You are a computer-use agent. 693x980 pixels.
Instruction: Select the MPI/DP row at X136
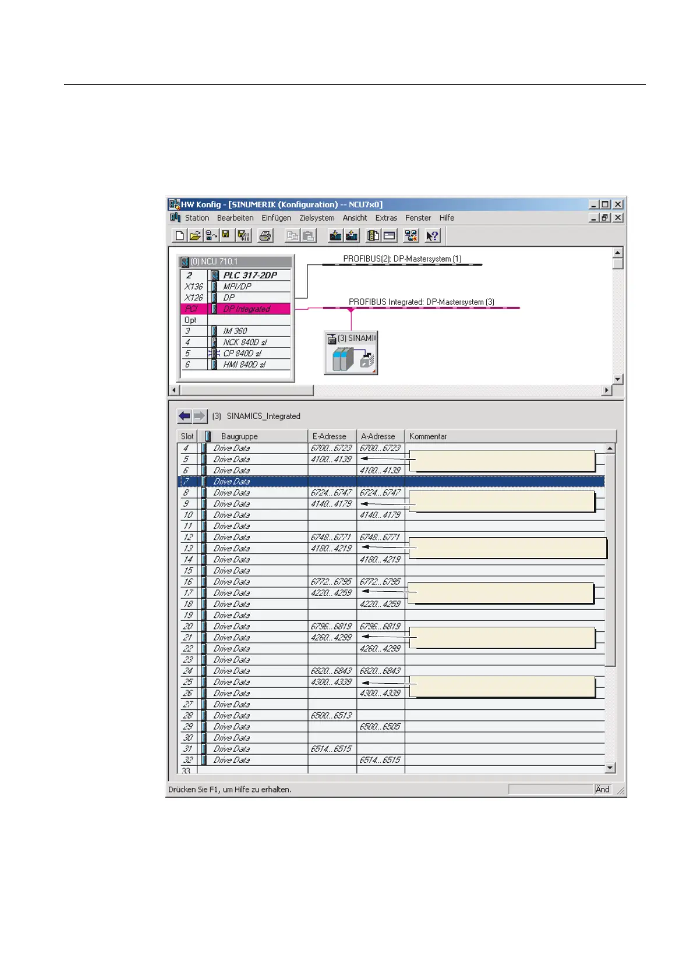[236, 286]
